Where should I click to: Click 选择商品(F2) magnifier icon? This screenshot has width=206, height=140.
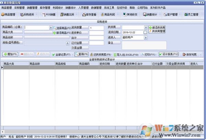tap(55, 28)
